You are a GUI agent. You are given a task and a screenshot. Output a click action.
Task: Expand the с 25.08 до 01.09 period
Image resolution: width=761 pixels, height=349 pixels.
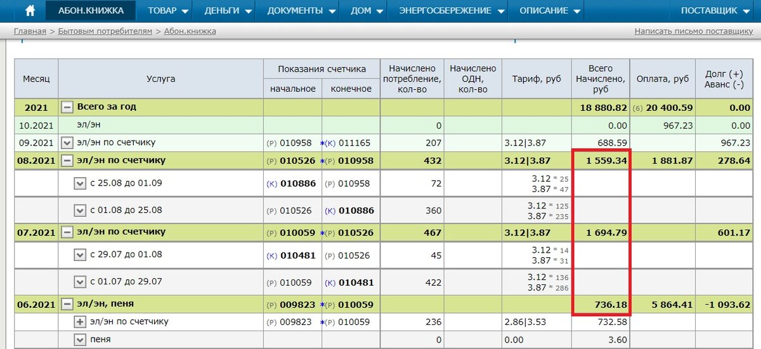(x=80, y=184)
